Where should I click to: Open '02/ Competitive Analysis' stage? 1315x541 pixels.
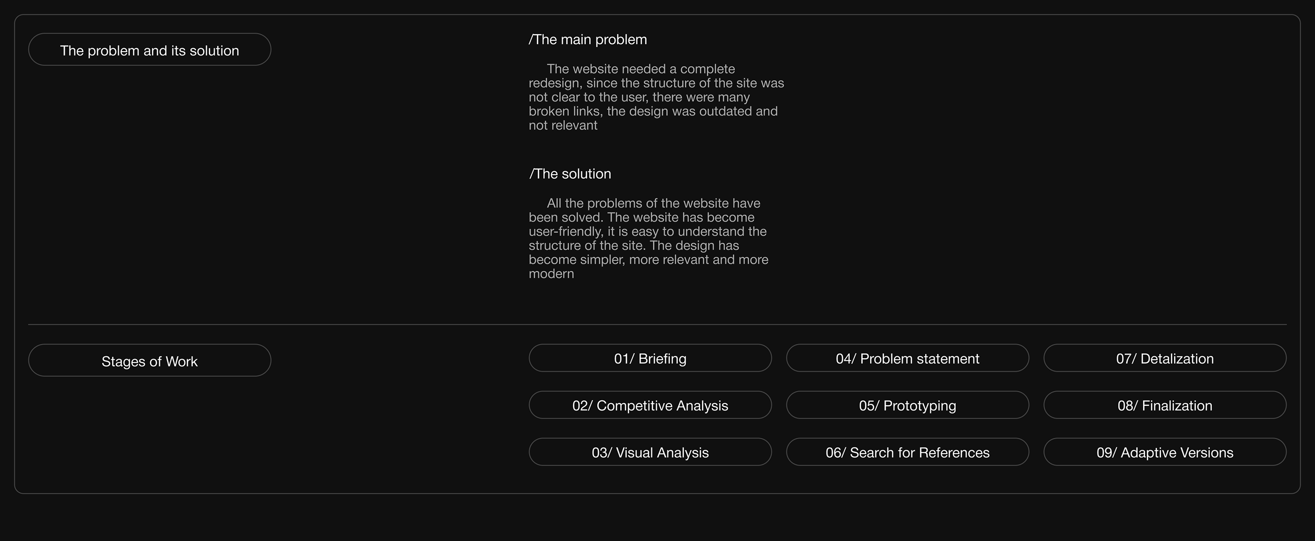click(650, 405)
